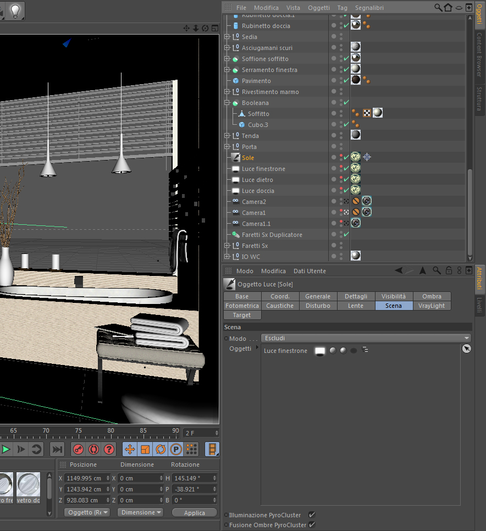
Task: Click the search magnifier in Object Manager
Action: (x=438, y=8)
